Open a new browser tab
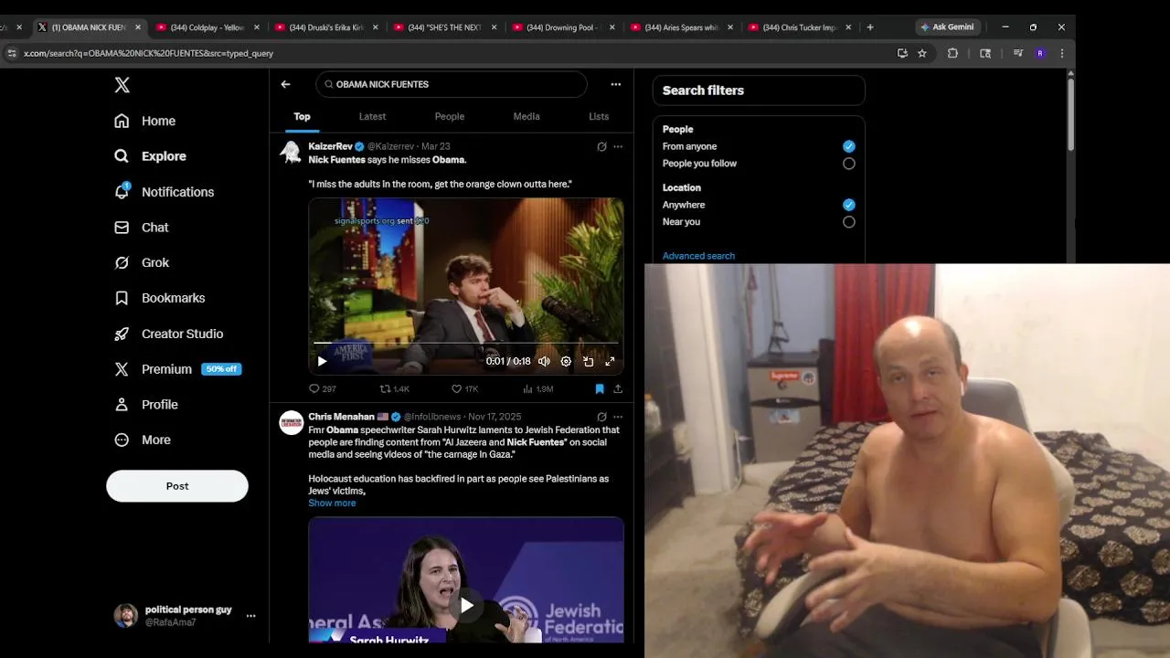 click(x=869, y=27)
